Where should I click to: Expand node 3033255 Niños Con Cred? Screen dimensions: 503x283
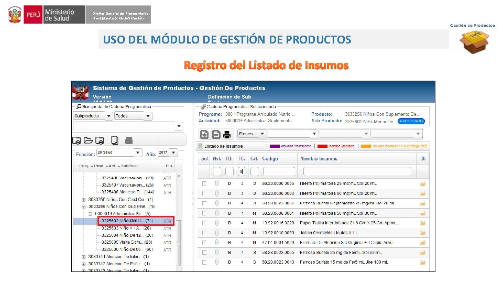point(83,200)
